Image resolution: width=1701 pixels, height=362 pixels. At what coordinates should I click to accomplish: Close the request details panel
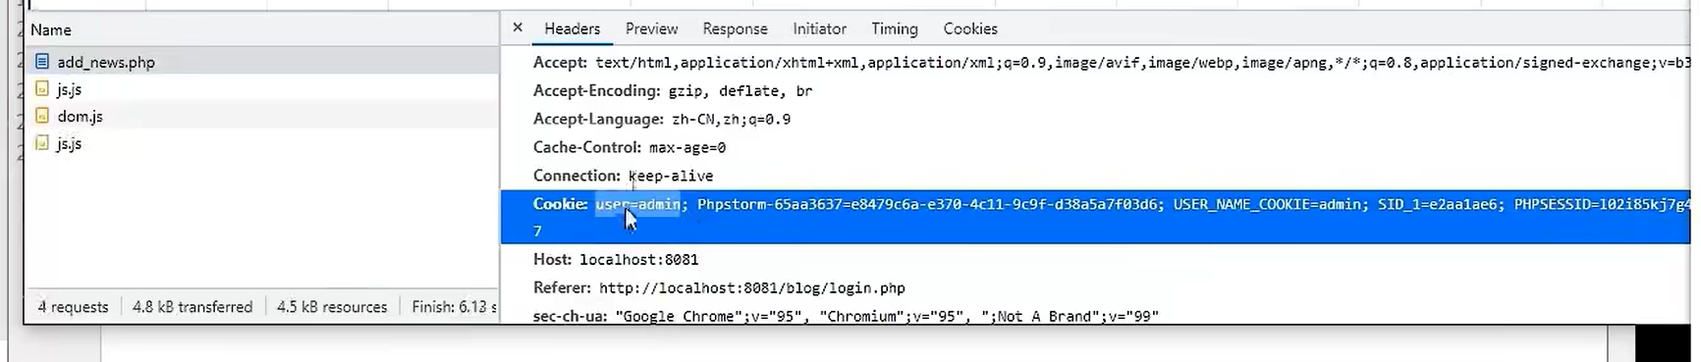518,28
